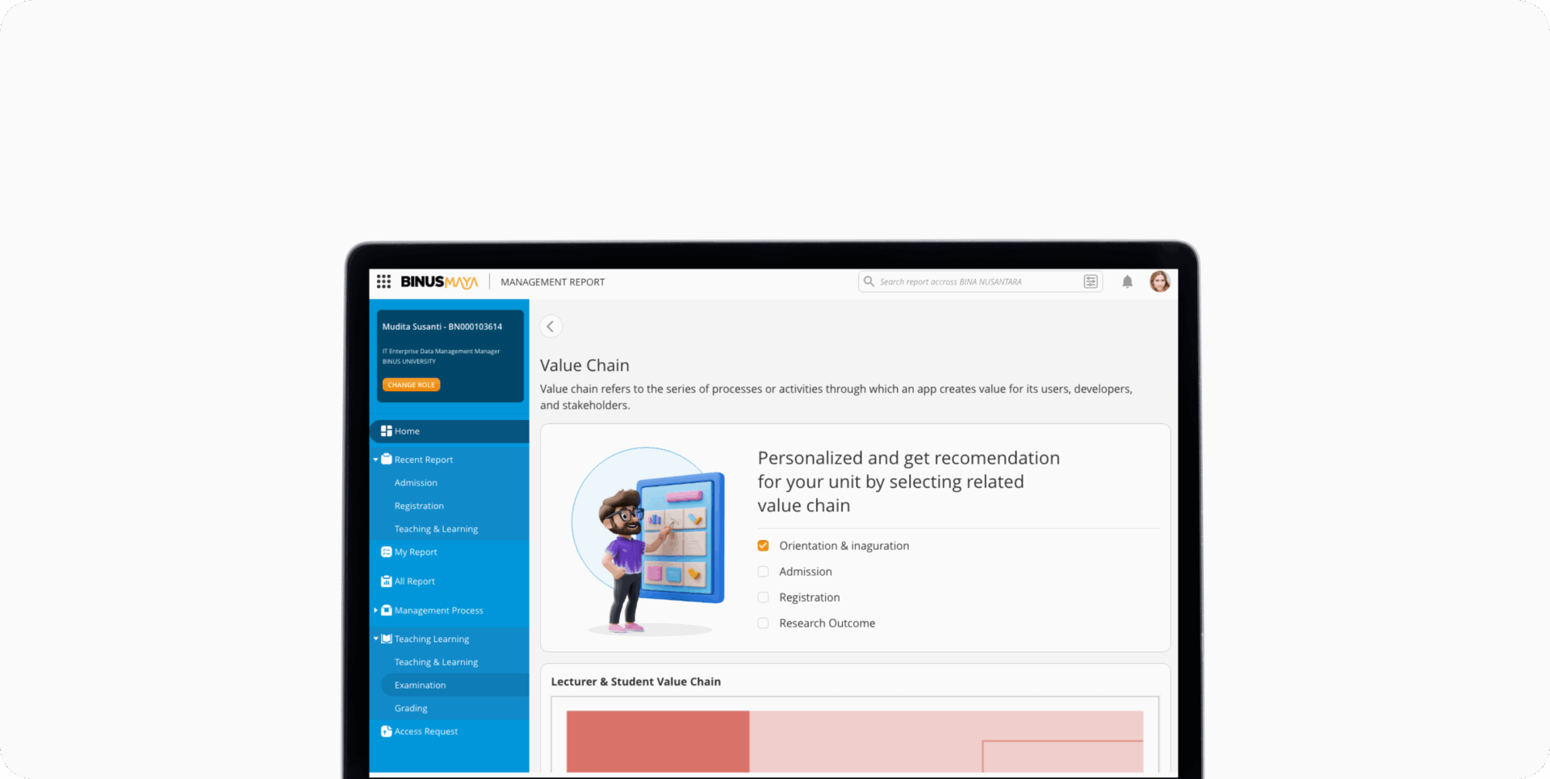
Task: Click the back arrow button
Action: point(551,327)
